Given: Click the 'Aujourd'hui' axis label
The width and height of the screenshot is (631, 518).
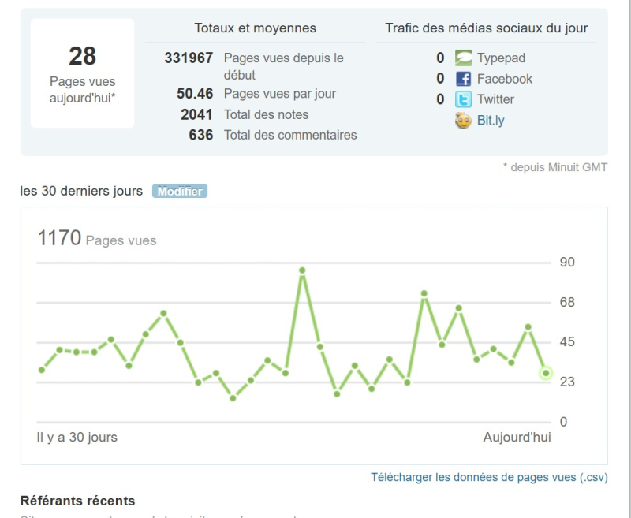Looking at the screenshot, I should [517, 437].
